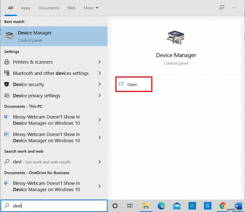Launch Microsoft Edge from the taskbar
This screenshot has width=245, height=212.
point(161,206)
